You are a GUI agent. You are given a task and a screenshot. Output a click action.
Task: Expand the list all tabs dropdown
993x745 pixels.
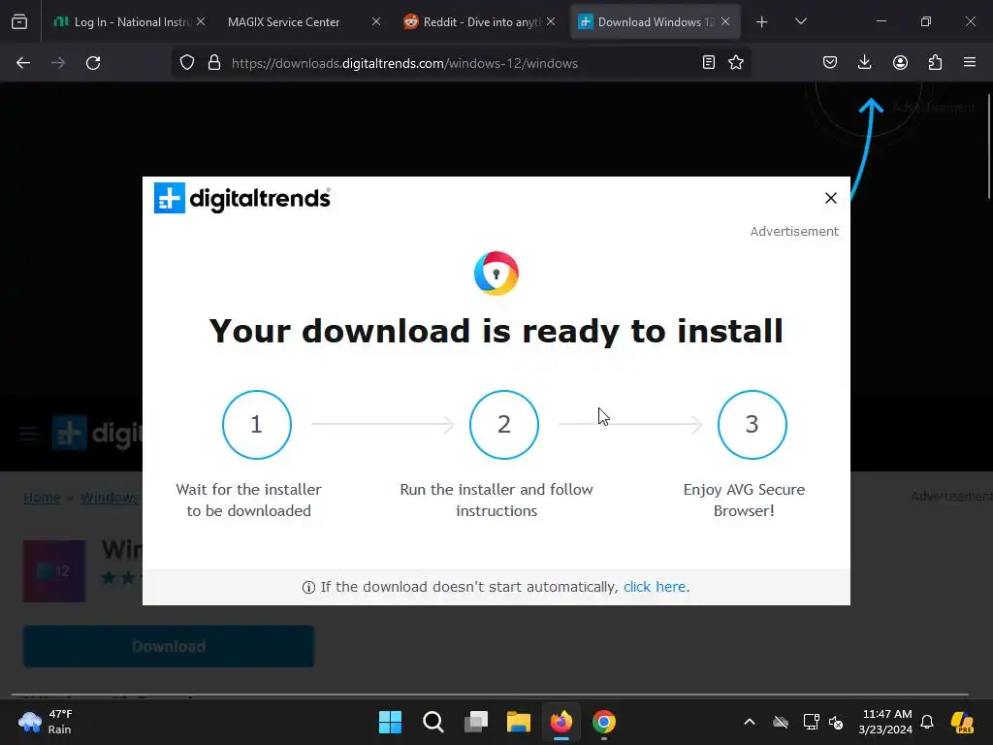800,22
